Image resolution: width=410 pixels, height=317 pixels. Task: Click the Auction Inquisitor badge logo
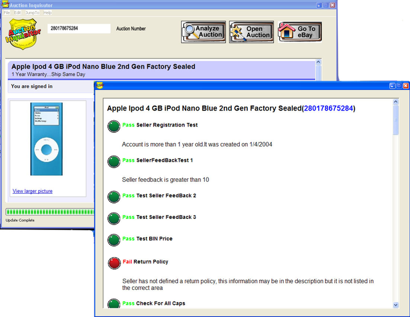(25, 35)
